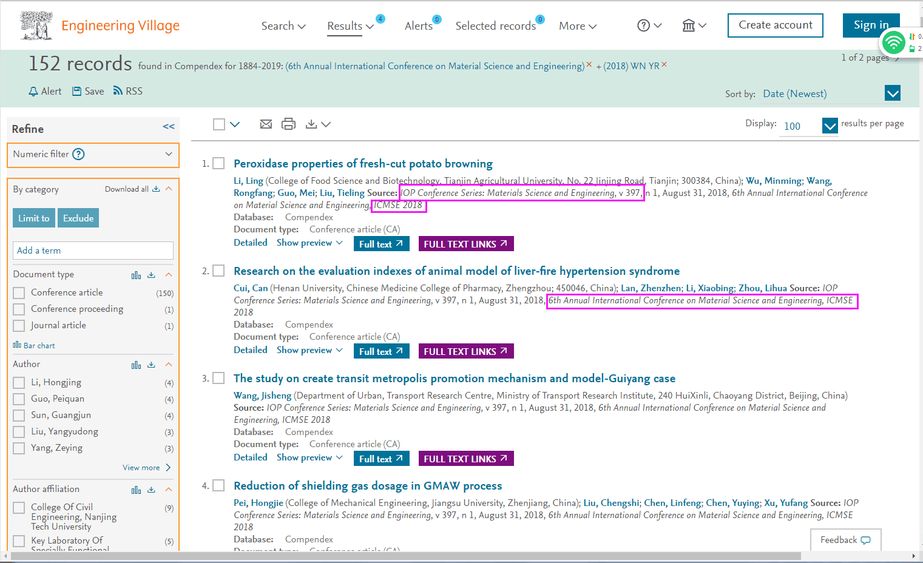Tick the Conference proceeding checkbox
923x563 pixels.
point(19,309)
